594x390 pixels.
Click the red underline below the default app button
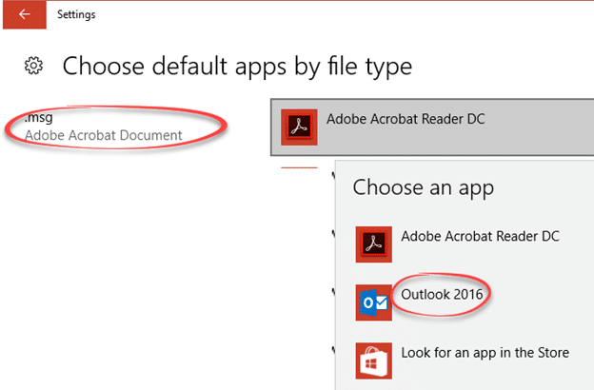pos(298,166)
